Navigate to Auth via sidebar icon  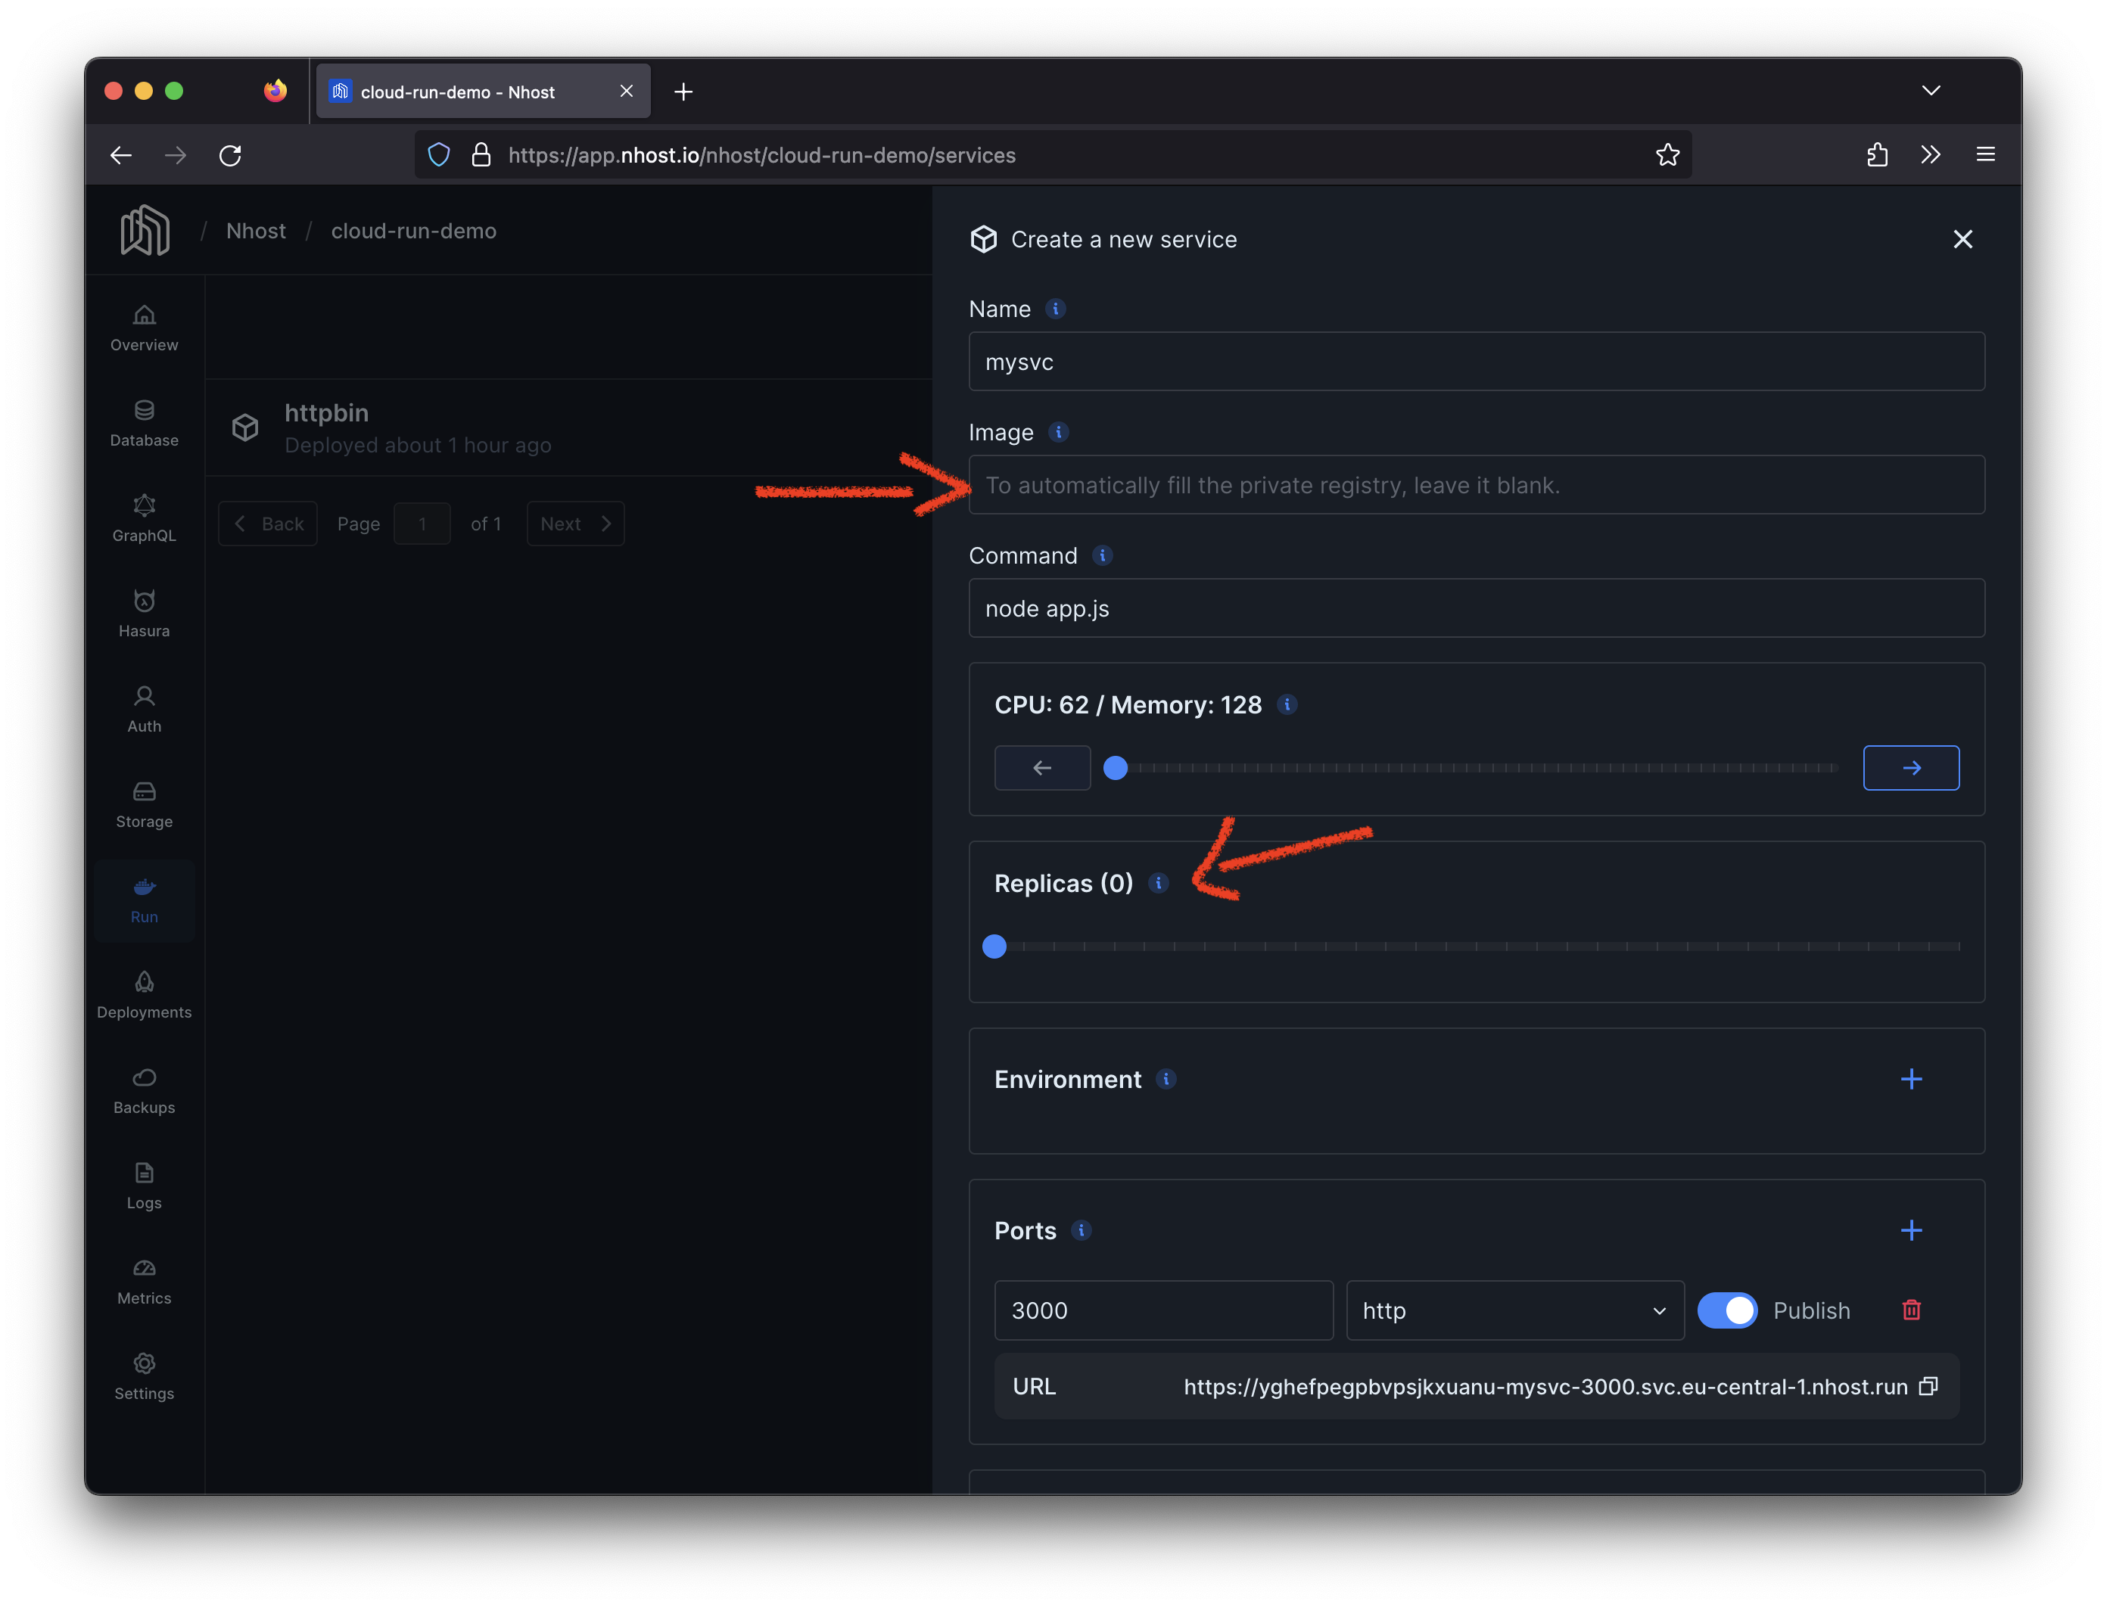pos(144,709)
